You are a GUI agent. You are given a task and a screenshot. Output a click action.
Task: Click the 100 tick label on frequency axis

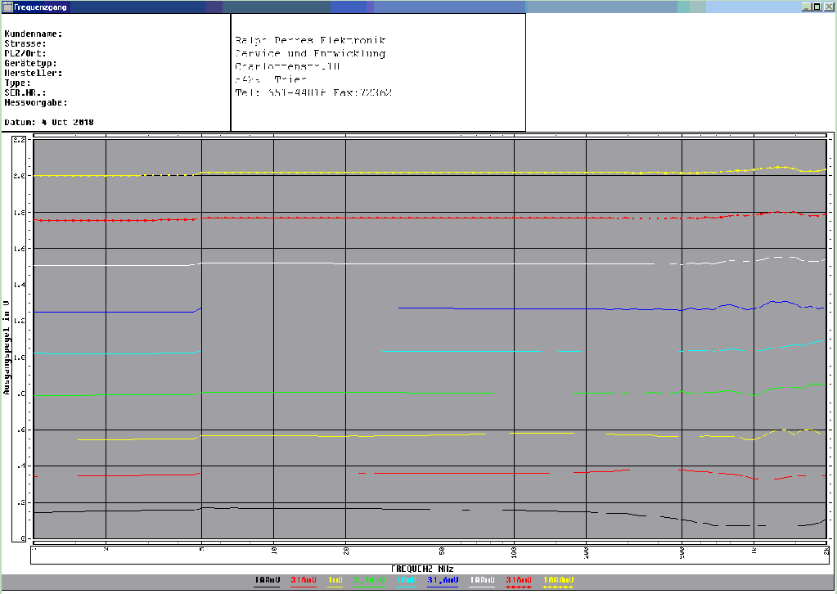click(x=514, y=553)
